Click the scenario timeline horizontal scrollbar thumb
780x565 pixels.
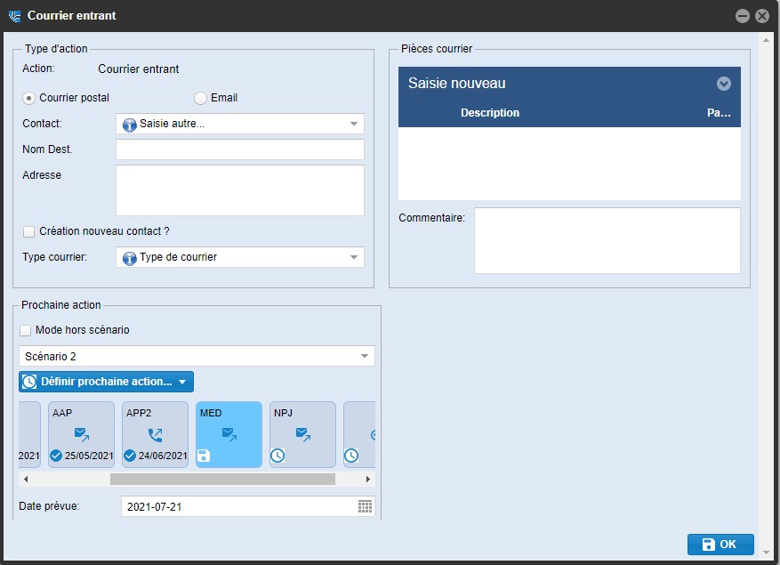(222, 479)
